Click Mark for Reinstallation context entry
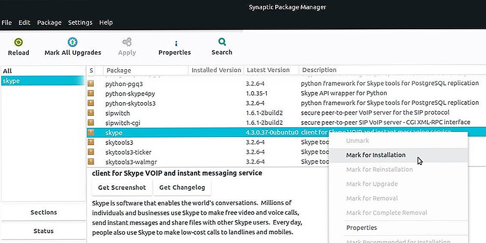 click(398, 169)
